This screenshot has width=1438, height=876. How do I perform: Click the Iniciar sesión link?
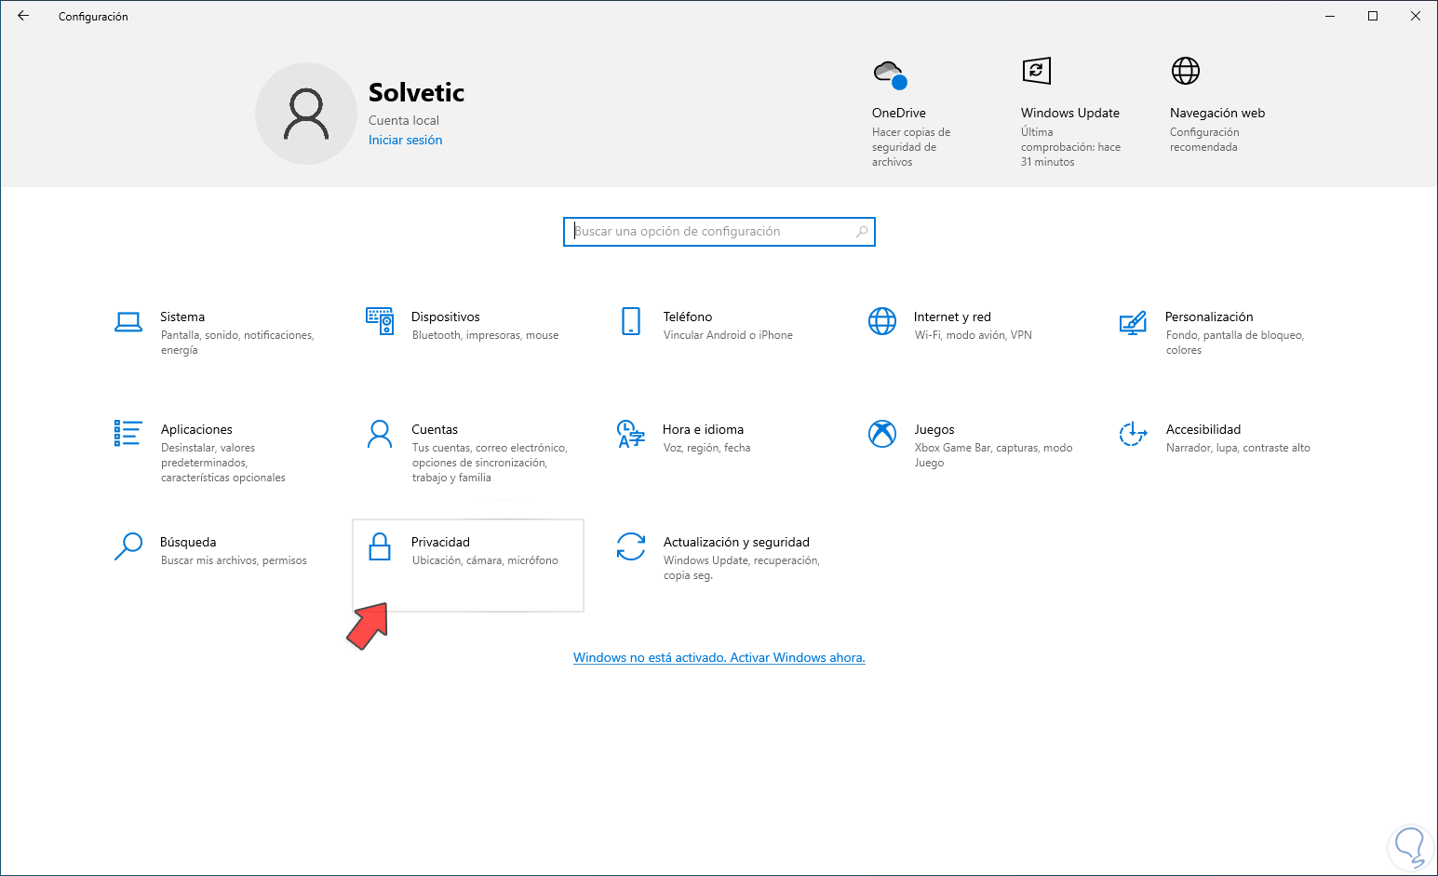coord(406,141)
